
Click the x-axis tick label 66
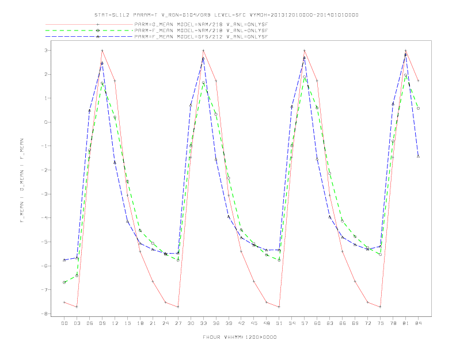tap(343, 323)
